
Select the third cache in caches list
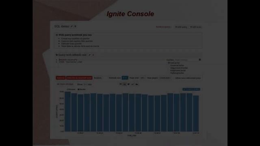point(179,68)
